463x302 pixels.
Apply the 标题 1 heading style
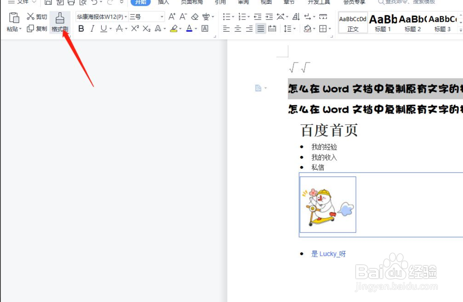point(382,22)
